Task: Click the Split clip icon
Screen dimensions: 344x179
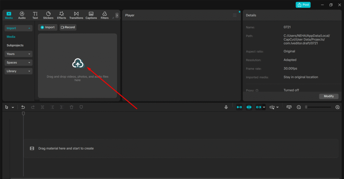Action: (x=43, y=107)
